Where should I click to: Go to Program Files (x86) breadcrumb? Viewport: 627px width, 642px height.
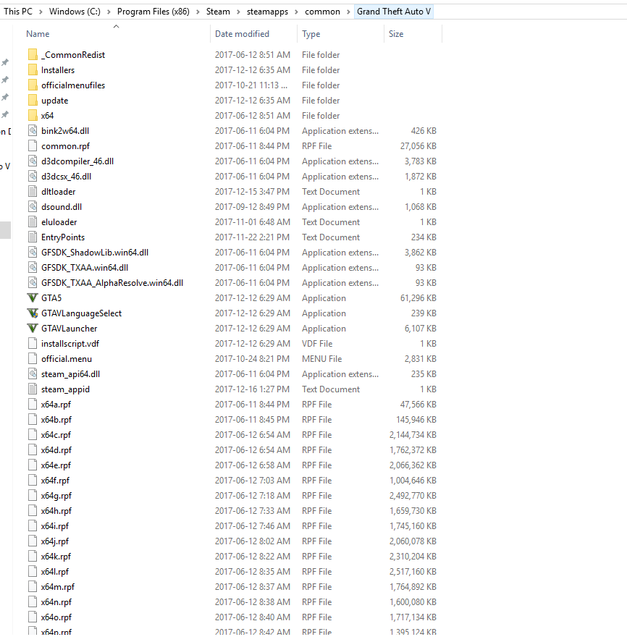point(153,12)
